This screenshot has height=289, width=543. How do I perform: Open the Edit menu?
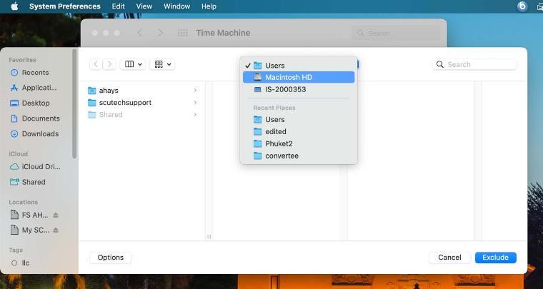tap(118, 6)
